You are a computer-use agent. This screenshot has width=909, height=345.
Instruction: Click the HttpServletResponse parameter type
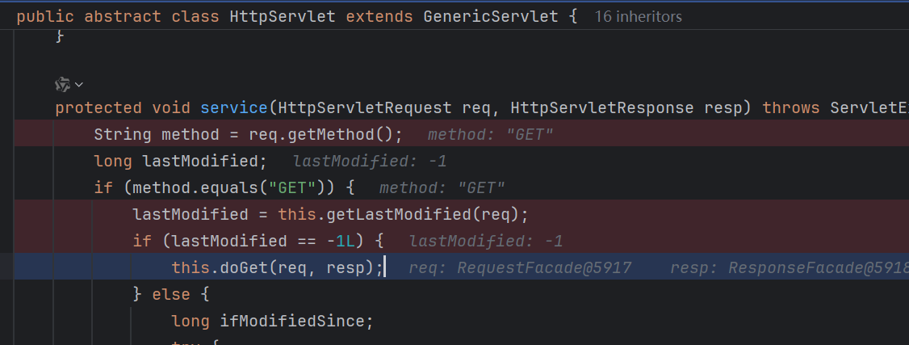[x=602, y=107]
